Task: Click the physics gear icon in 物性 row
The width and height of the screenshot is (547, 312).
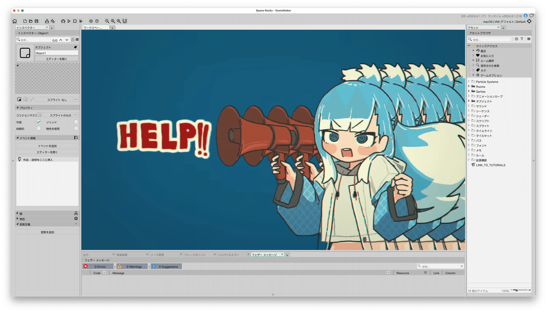Action: point(76,219)
